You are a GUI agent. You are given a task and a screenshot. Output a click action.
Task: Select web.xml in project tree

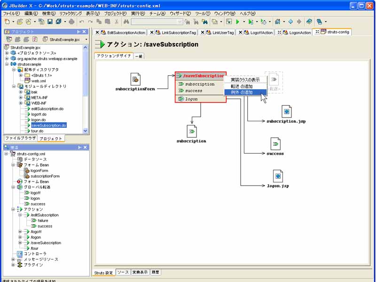(x=39, y=81)
